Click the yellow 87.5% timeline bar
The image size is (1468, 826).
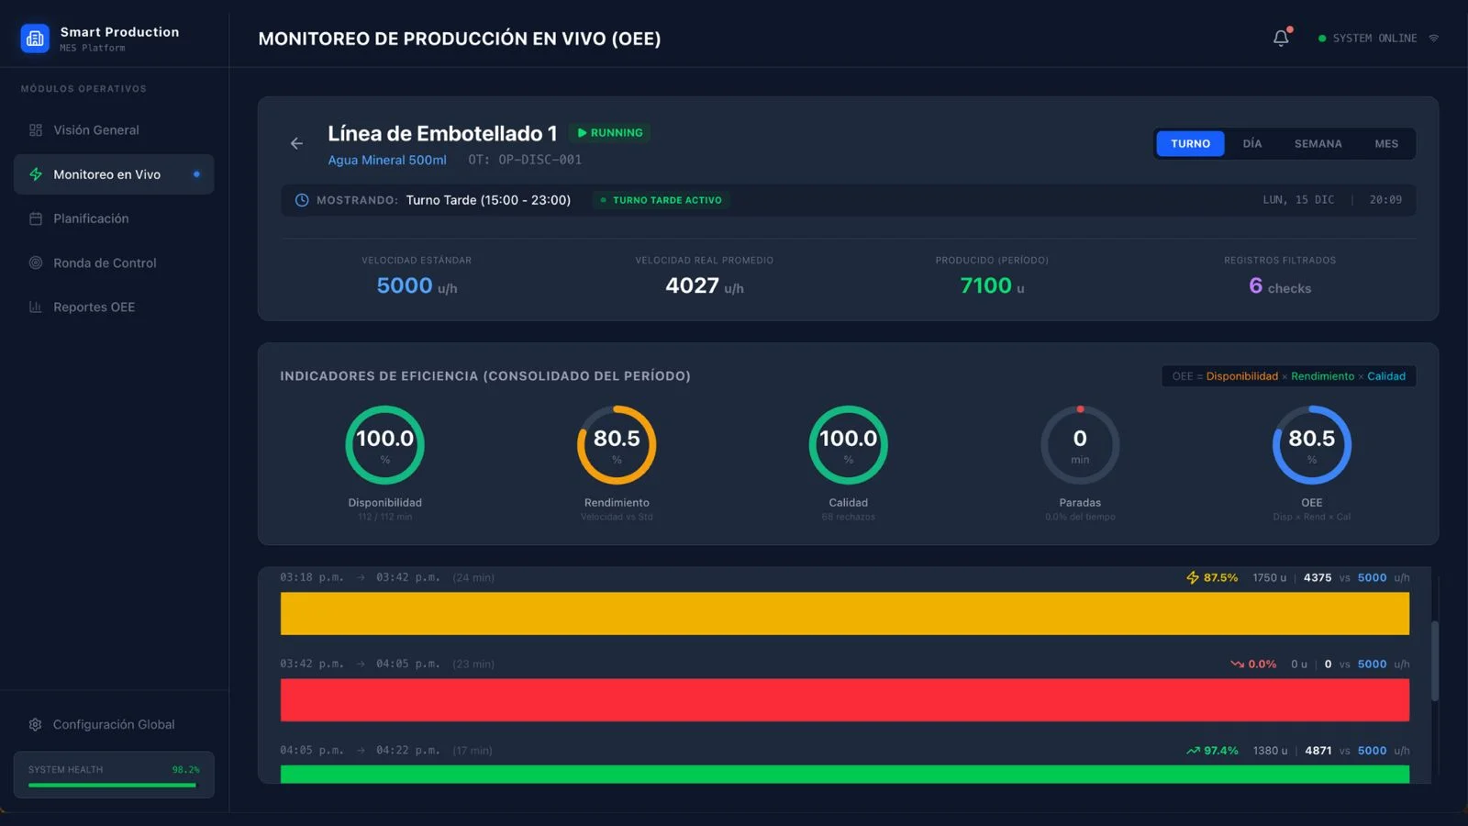click(844, 613)
